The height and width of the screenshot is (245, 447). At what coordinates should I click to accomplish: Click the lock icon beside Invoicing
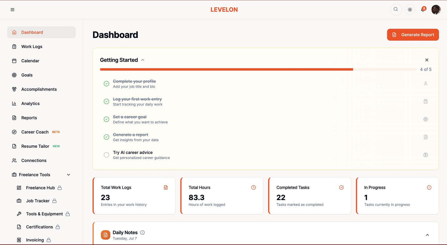tap(49, 240)
